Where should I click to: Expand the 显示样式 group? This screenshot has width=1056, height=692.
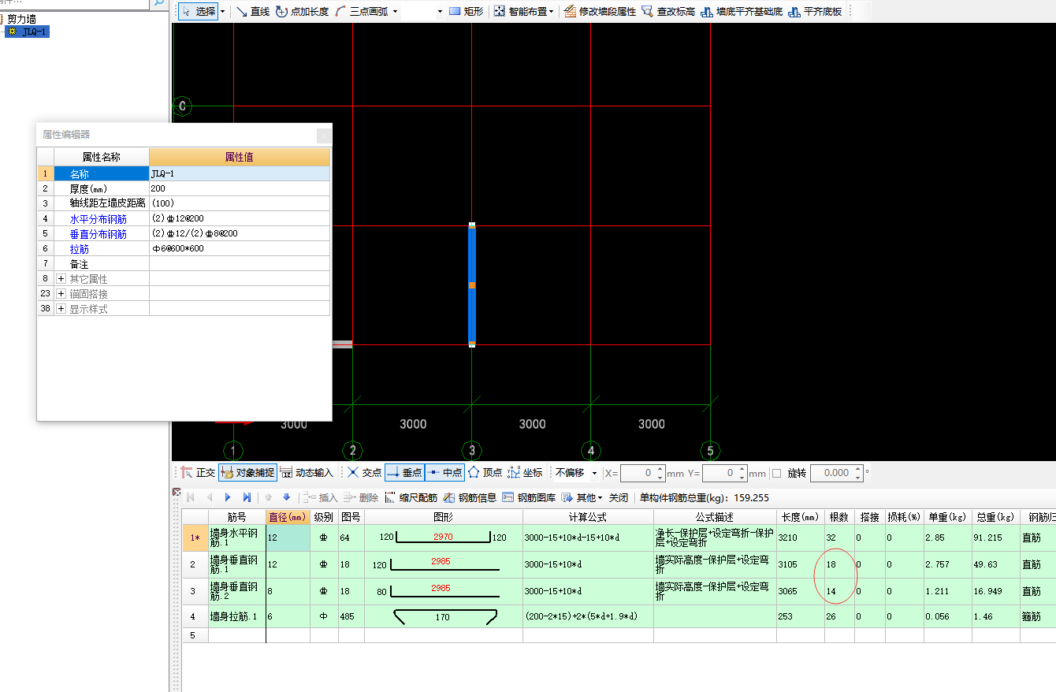tap(61, 309)
